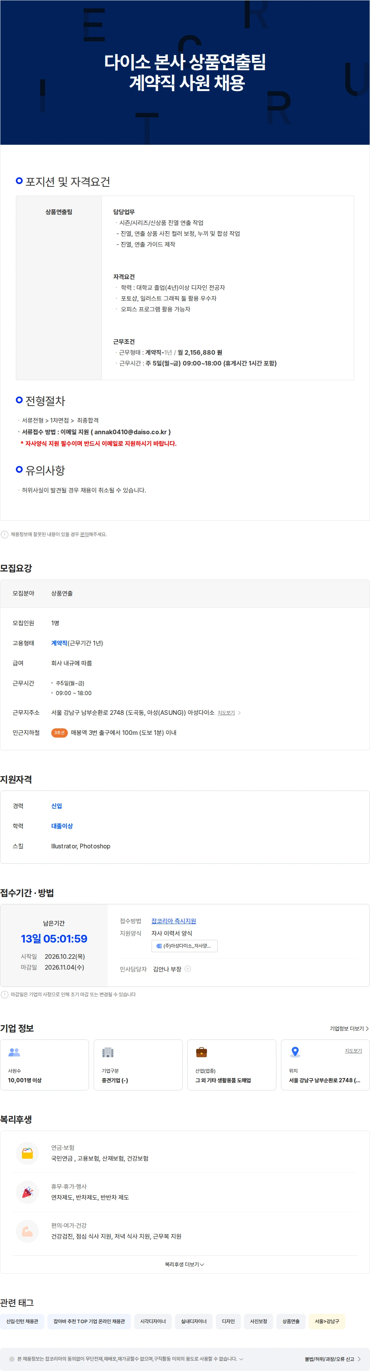The image size is (370, 1371).
Task: Click the 사원수 10,001명 이상 card
Action: click(x=45, y=1065)
